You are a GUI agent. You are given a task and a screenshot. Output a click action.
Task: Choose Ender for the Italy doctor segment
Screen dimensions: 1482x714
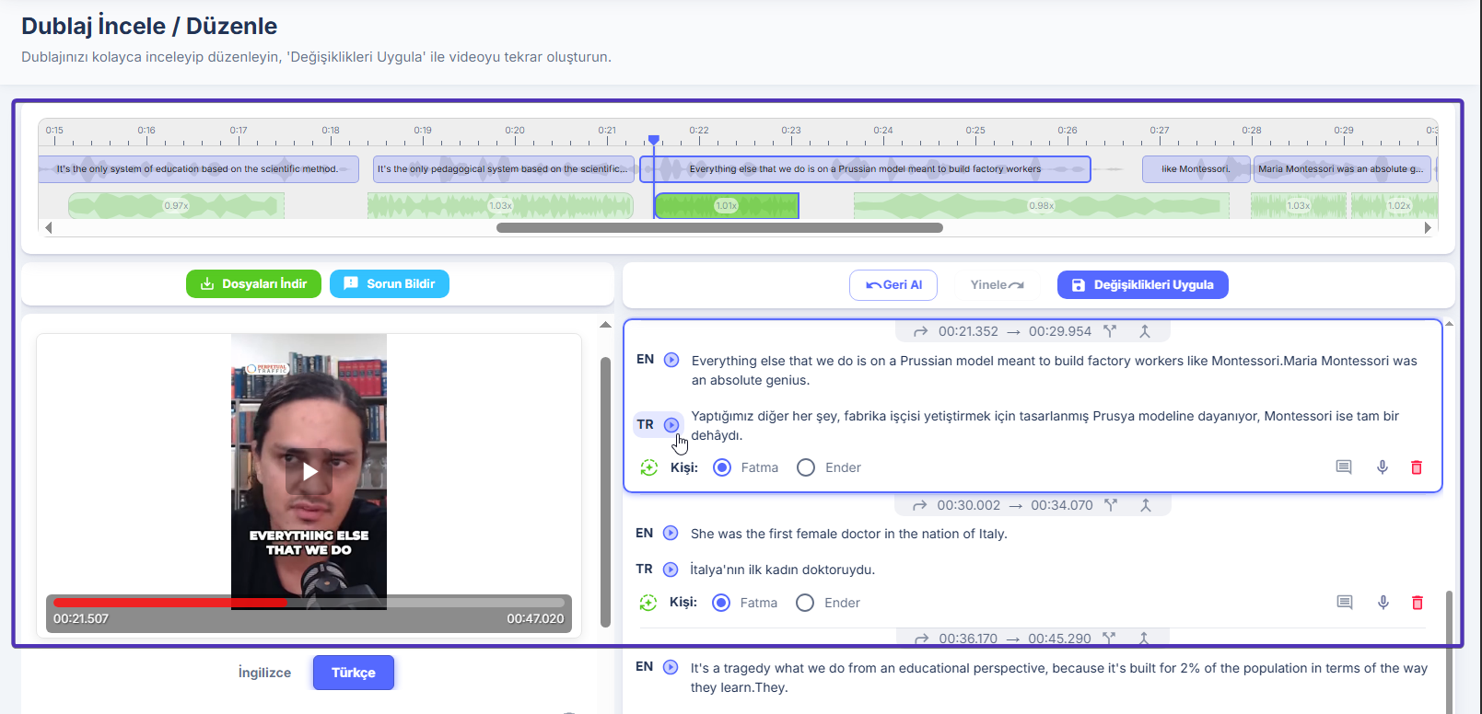tap(805, 603)
